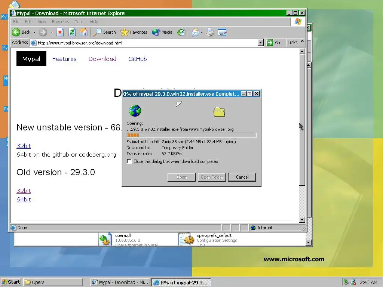Screen dimensions: 383x287
Task: Open the Help menu
Action: coord(94,22)
